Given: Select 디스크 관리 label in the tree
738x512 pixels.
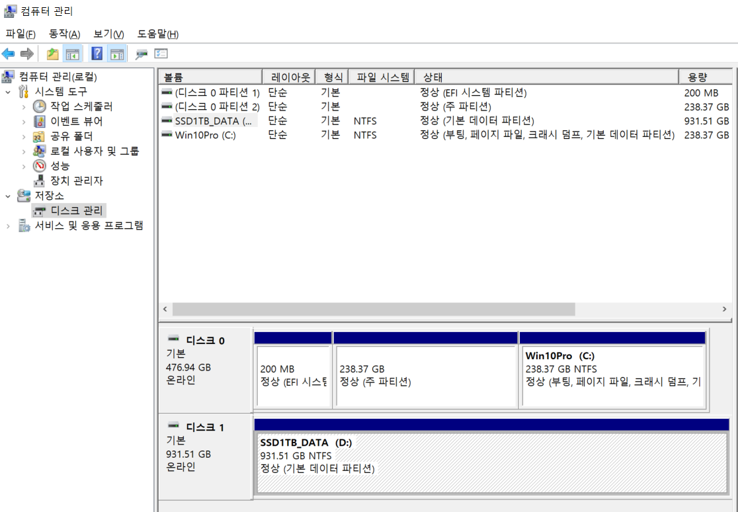Looking at the screenshot, I should 76,210.
